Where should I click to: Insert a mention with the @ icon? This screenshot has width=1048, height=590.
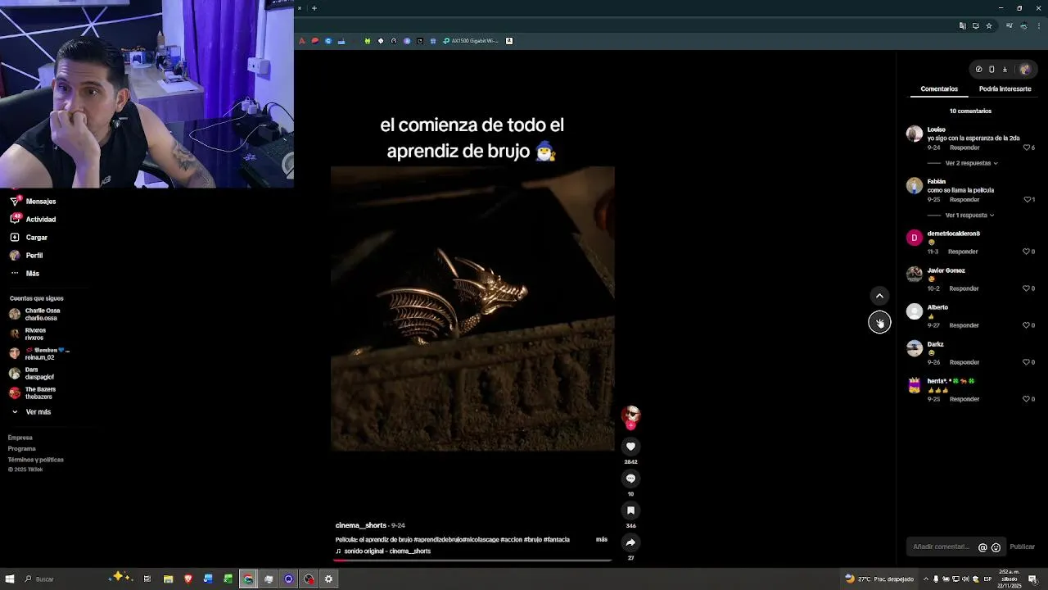point(982,547)
